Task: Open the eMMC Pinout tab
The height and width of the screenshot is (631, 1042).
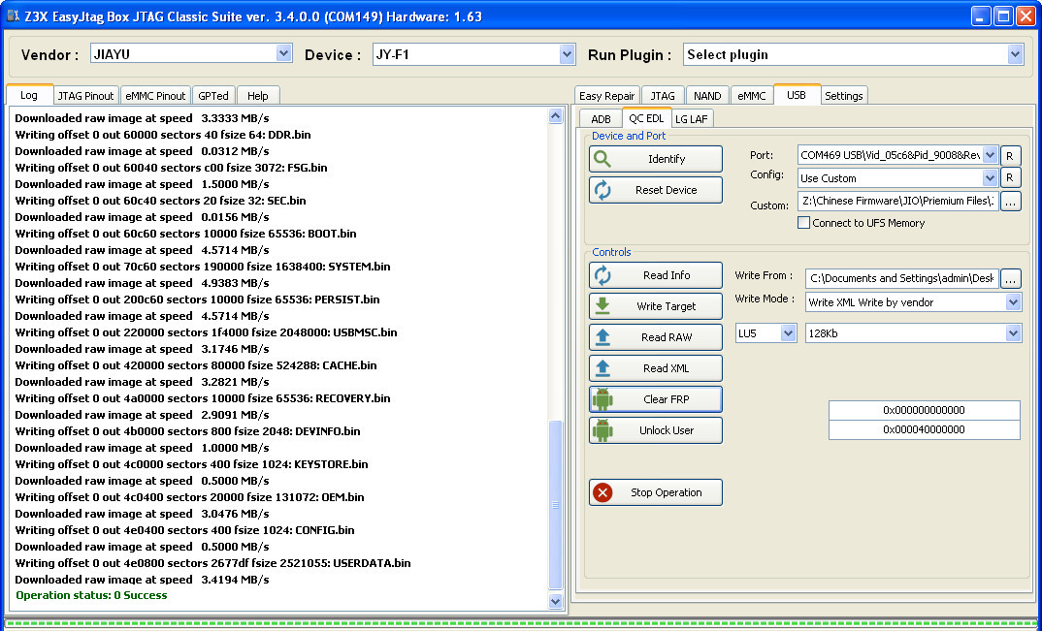Action: (155, 96)
